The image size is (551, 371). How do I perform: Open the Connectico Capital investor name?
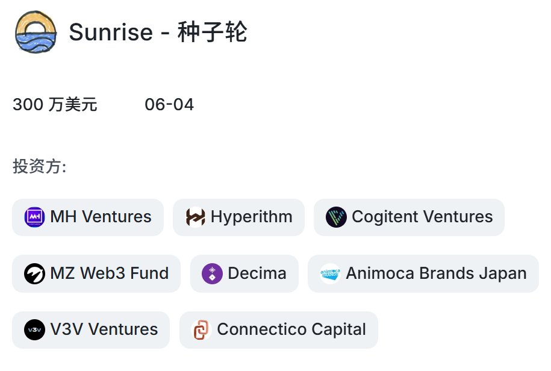pos(291,329)
